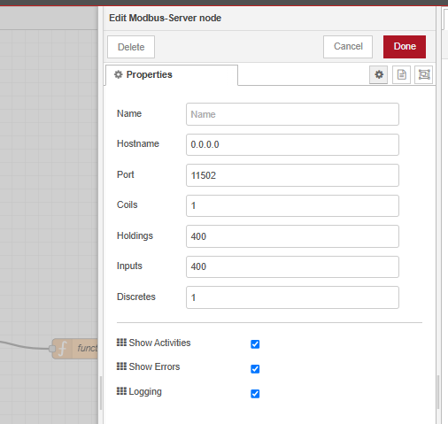Open node appearance settings icon
Screen dimensions: 448x424
(x=424, y=74)
